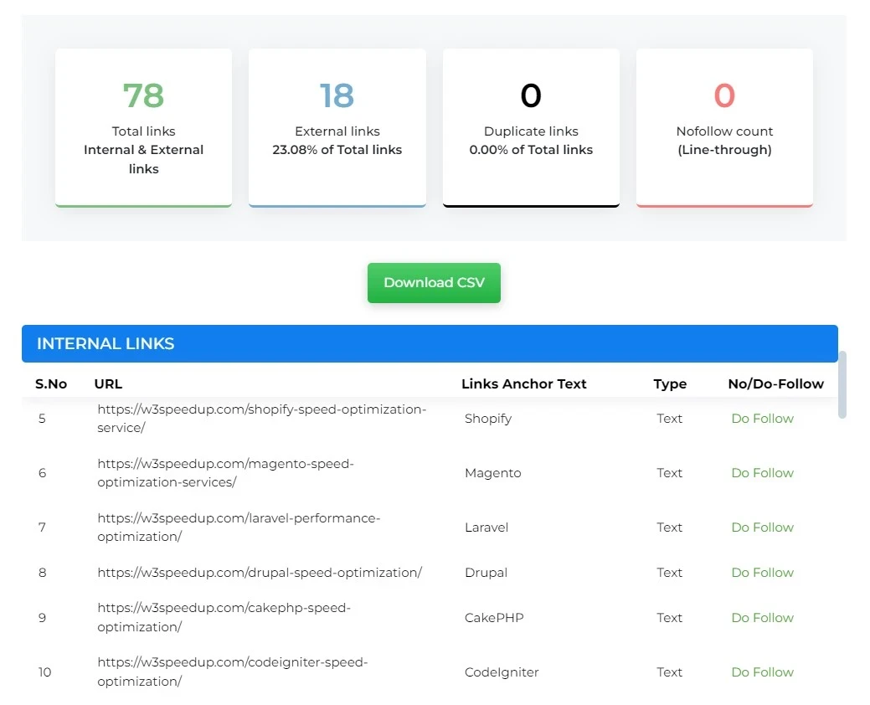Open the CodeIgniter speed optimization URL
Image resolution: width=870 pixels, height=705 pixels.
point(232,672)
